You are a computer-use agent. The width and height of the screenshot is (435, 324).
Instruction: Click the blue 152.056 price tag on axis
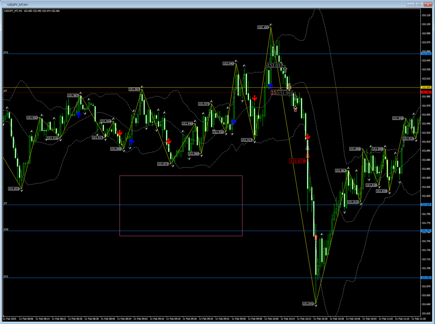coord(426,53)
